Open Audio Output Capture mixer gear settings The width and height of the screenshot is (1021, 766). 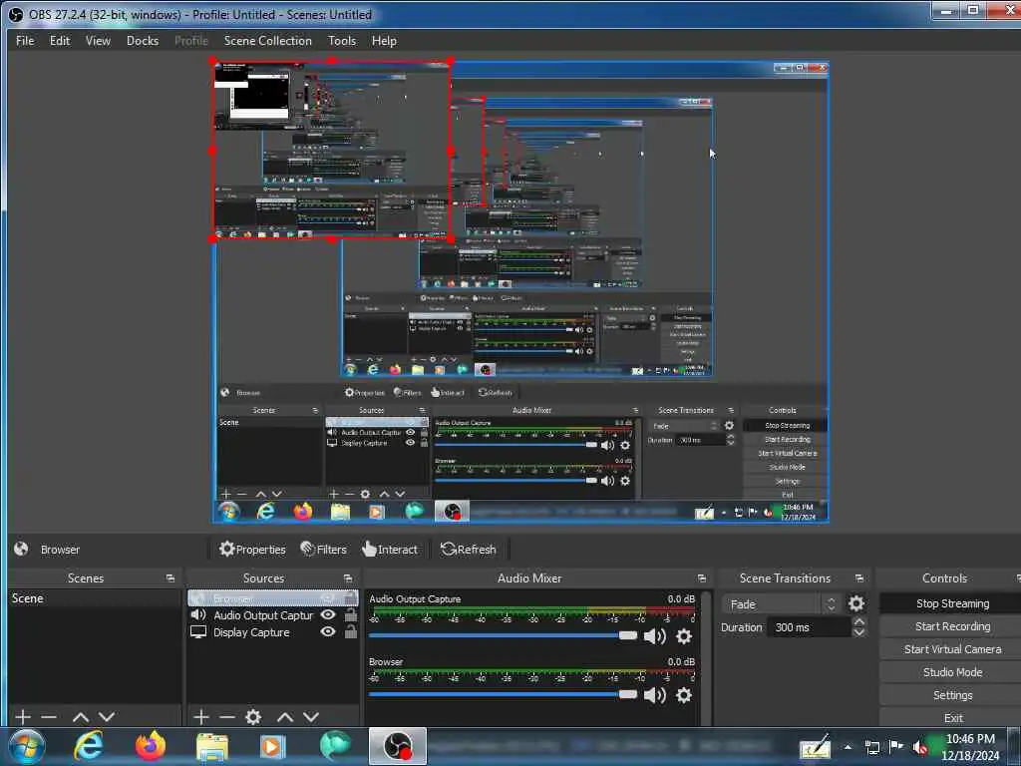pos(684,636)
